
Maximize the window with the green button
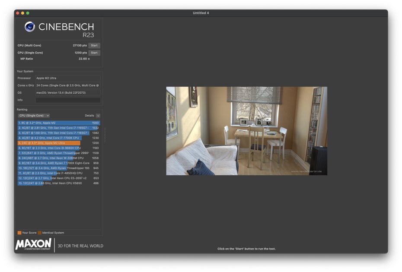point(28,13)
